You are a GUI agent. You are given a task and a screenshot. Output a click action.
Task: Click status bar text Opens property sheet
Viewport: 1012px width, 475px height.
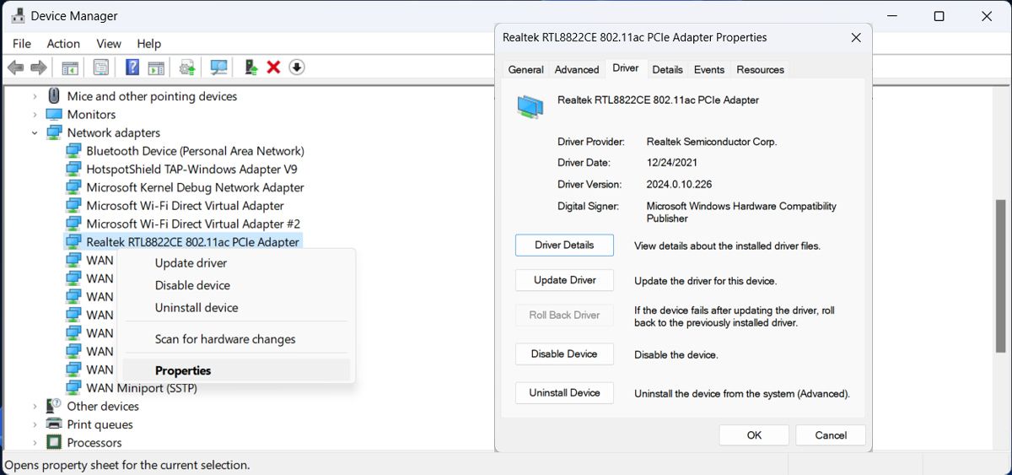pyautogui.click(x=127, y=465)
